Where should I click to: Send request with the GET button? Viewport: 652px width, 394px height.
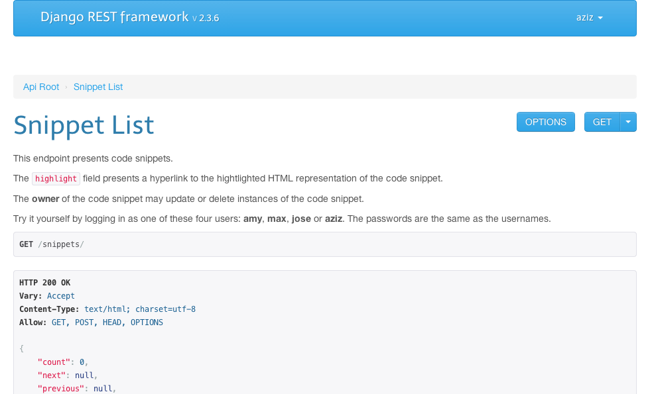pyautogui.click(x=602, y=122)
